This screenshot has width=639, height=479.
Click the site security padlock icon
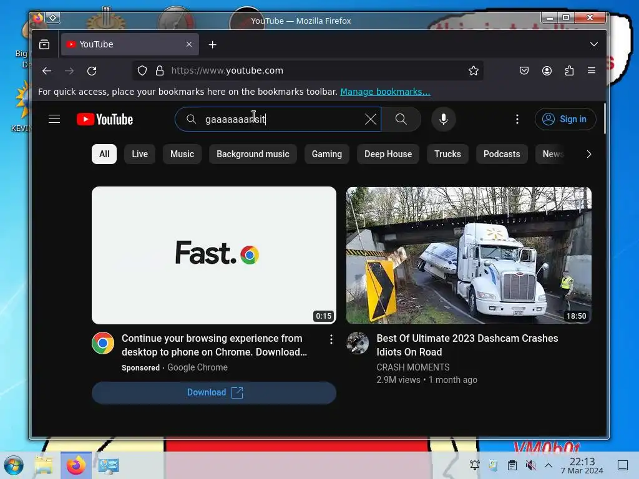[x=160, y=71]
